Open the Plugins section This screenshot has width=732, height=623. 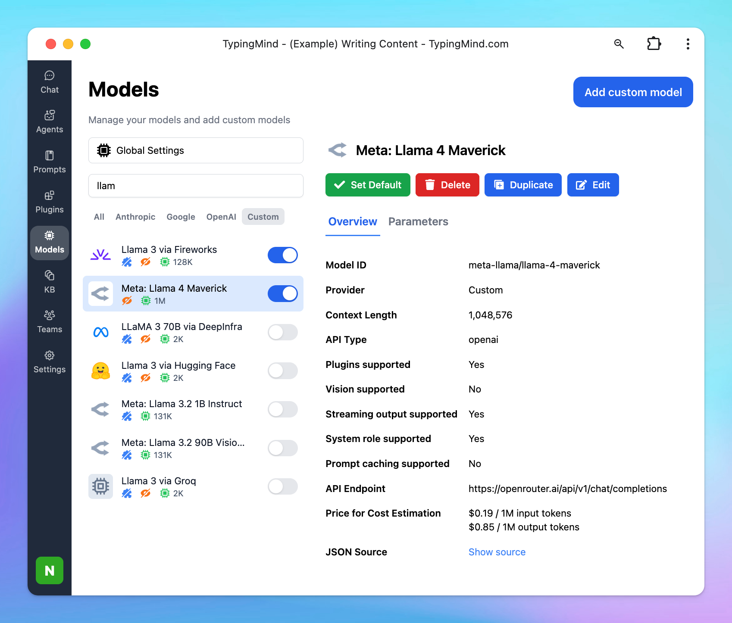click(x=50, y=202)
